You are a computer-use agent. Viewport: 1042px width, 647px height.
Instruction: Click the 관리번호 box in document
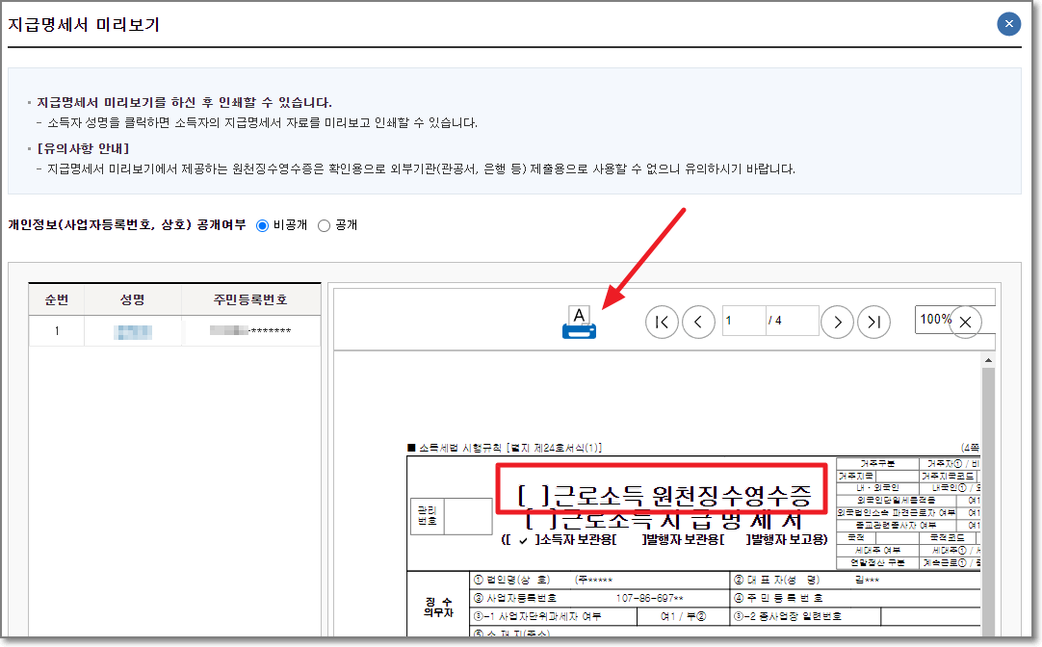tap(452, 515)
